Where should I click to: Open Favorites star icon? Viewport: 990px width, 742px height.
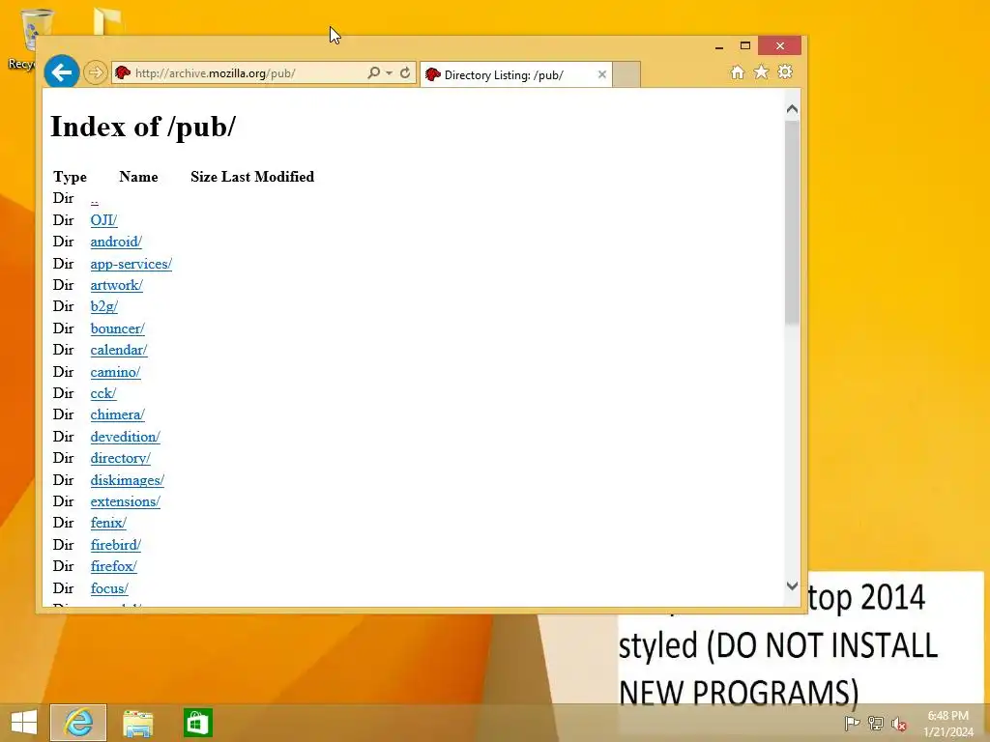[762, 71]
